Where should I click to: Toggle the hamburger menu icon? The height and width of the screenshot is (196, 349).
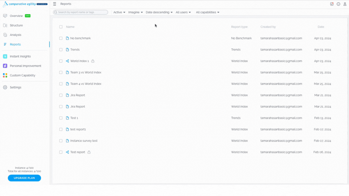click(55, 4)
